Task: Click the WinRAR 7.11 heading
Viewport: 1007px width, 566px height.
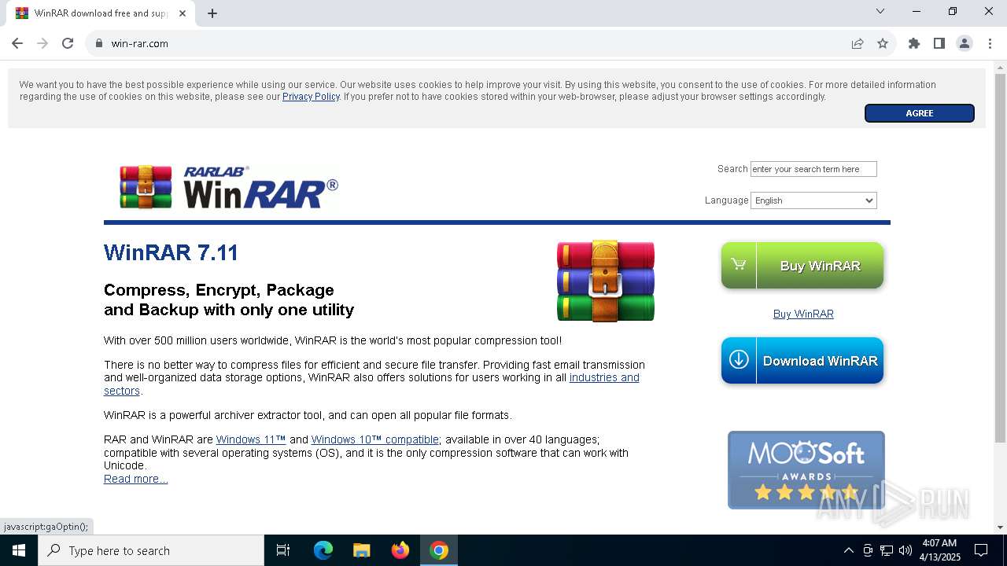Action: tap(171, 252)
